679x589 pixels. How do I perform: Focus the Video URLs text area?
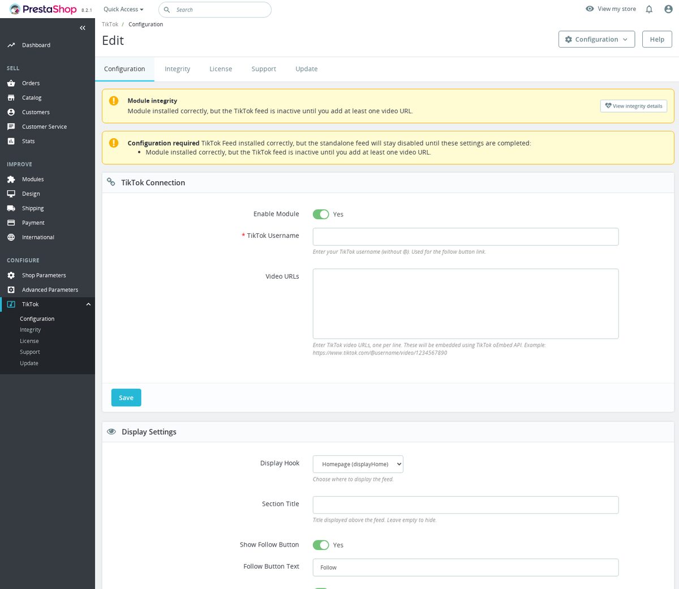point(466,304)
